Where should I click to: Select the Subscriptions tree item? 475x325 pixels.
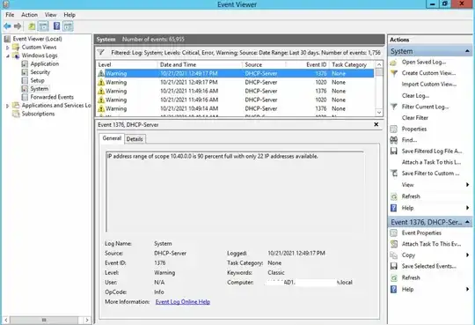[x=38, y=114]
